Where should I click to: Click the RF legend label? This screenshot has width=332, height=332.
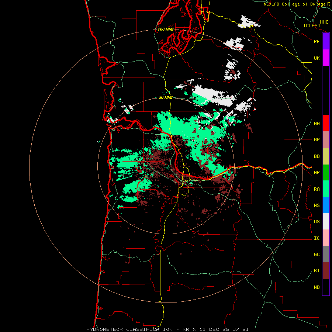[317, 41]
